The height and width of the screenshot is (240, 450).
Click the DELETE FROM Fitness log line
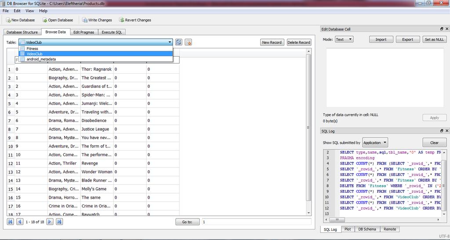point(390,186)
